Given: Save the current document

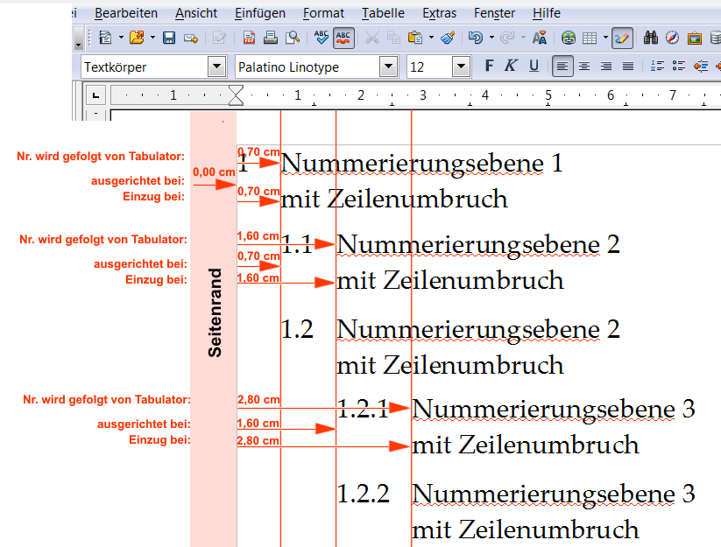Looking at the screenshot, I should pyautogui.click(x=169, y=37).
